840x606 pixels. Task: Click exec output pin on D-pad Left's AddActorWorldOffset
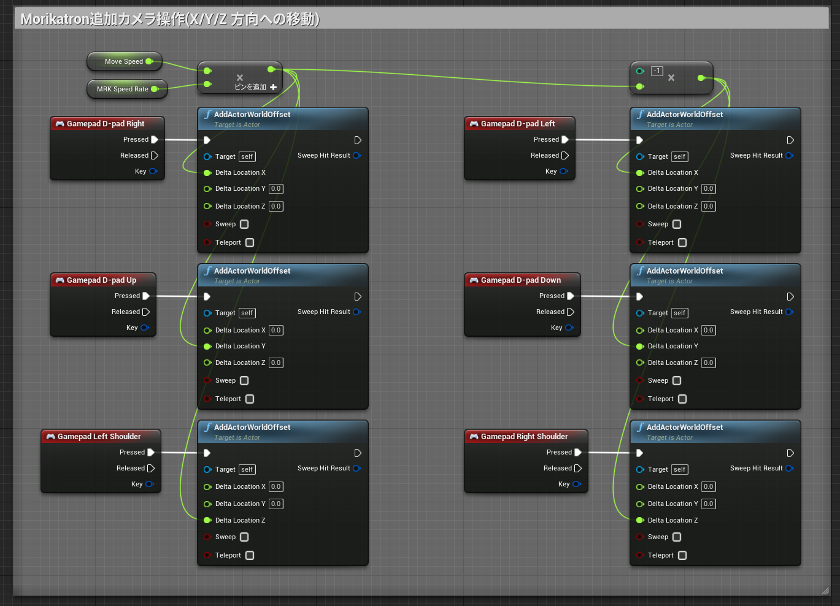coord(790,140)
